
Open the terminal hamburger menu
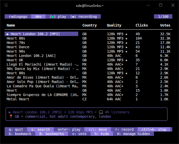tap(6, 5)
